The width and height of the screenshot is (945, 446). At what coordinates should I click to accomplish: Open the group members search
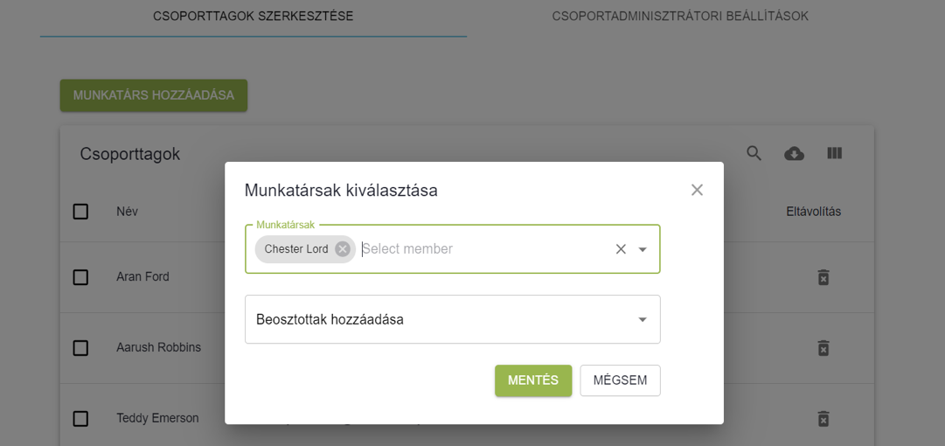754,154
